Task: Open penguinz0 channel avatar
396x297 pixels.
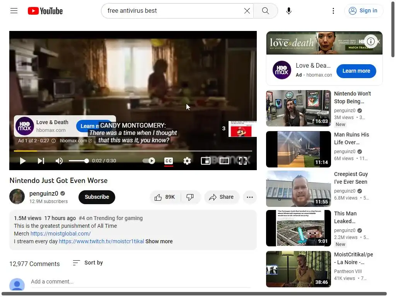Action: 17,197
